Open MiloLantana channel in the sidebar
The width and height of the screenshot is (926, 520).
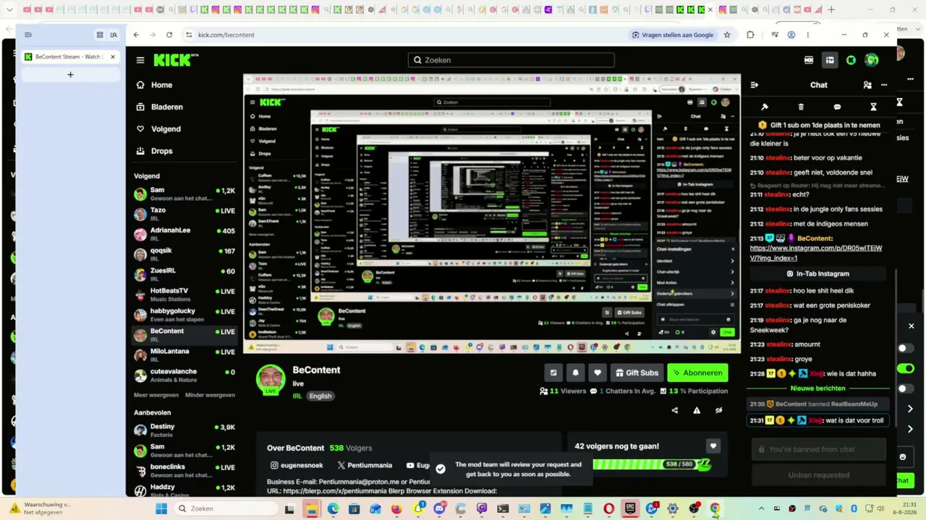(184, 355)
